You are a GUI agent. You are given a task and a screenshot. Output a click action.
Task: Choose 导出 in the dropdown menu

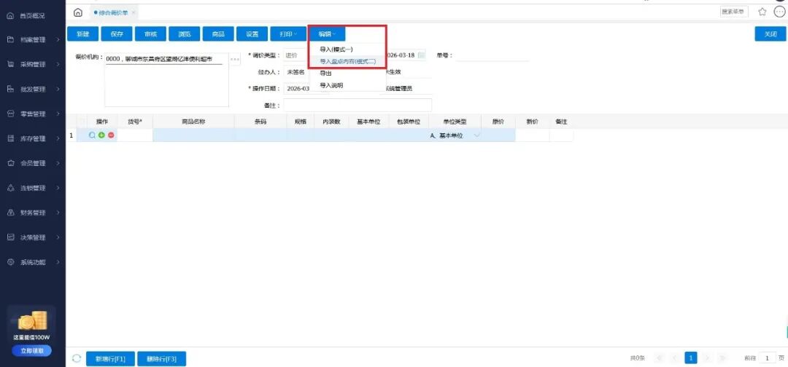tap(326, 74)
